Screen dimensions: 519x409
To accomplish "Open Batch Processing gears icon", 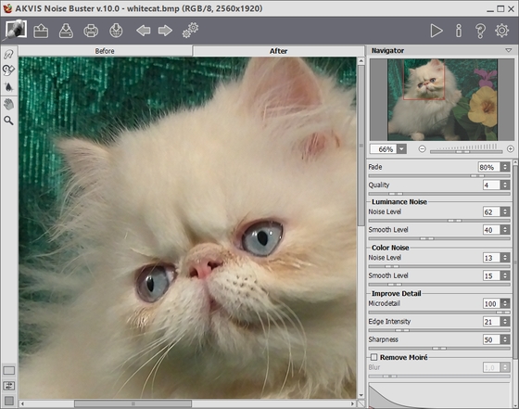I will click(190, 30).
